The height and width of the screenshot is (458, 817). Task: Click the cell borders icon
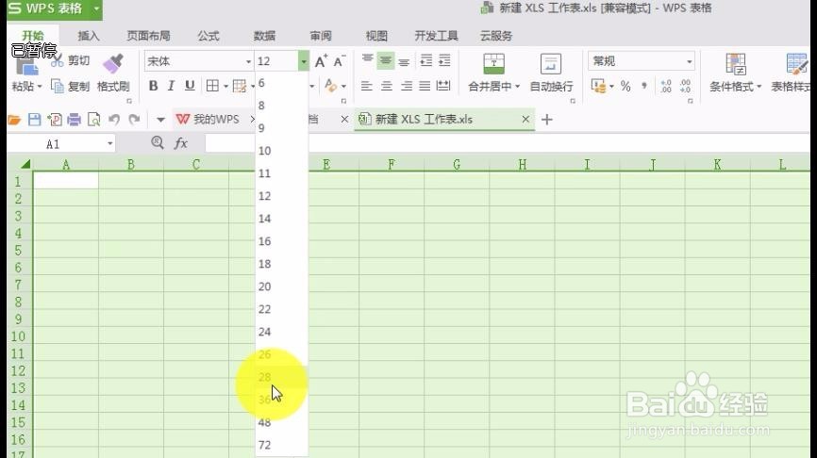click(212, 86)
